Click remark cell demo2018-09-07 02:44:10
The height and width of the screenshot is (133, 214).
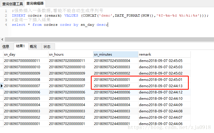pyautogui.click(x=164, y=98)
